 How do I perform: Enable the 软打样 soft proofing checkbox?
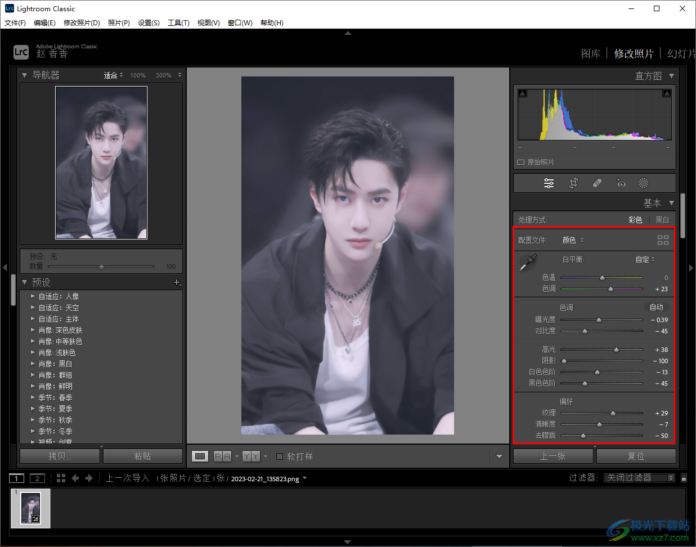click(x=280, y=456)
